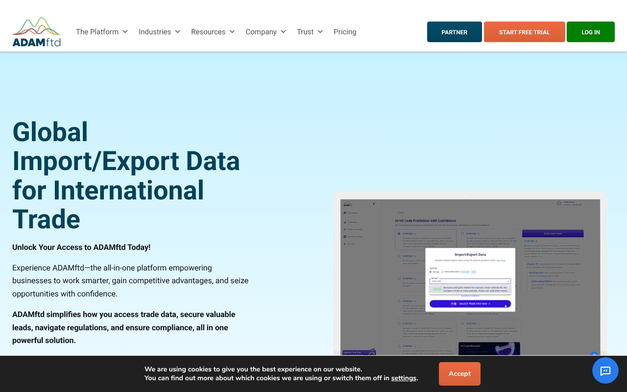Open the chat bubble in bottom-right corner

pos(605,370)
